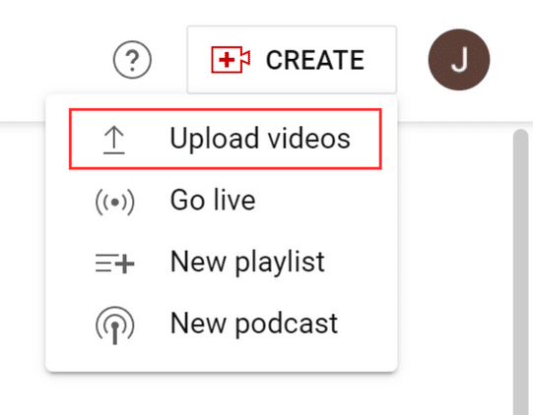Collapse the CREATE dropdown button

click(292, 59)
